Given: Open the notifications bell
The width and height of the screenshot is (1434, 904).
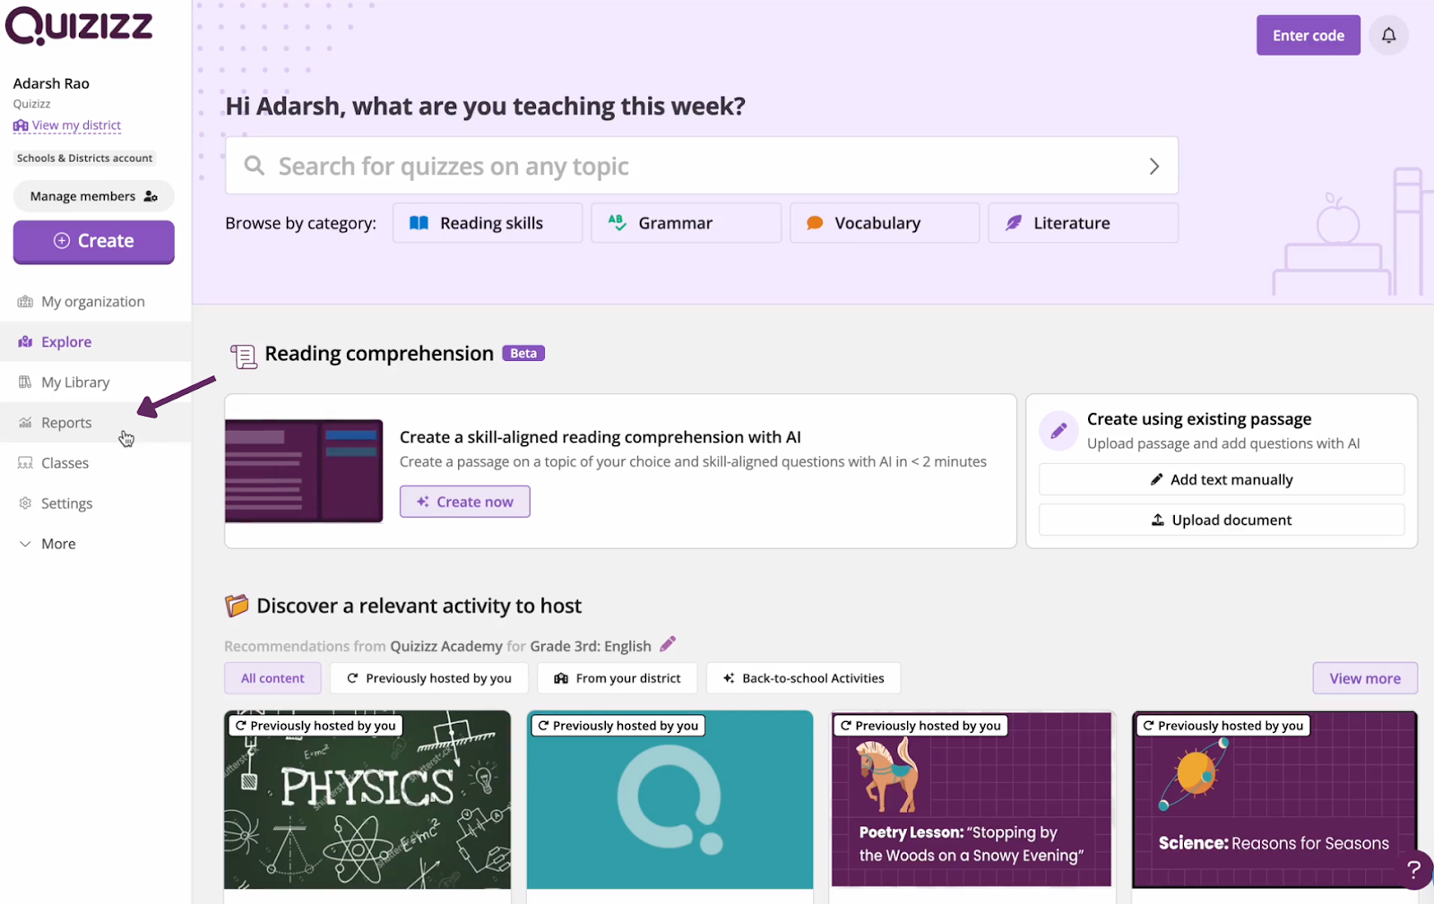Looking at the screenshot, I should 1388,35.
